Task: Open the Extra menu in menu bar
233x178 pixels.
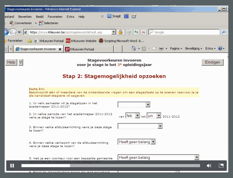Action: pyautogui.click(x=70, y=17)
